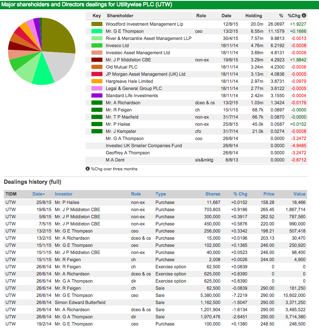Click River & Mercantile light green key swatch

(x=97, y=38)
